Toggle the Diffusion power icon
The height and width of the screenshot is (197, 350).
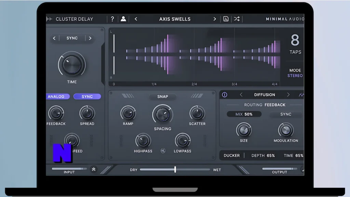click(225, 95)
